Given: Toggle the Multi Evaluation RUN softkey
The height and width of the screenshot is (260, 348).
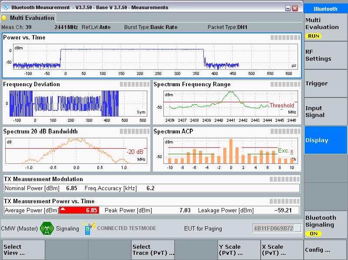Looking at the screenshot, I should tap(325, 27).
